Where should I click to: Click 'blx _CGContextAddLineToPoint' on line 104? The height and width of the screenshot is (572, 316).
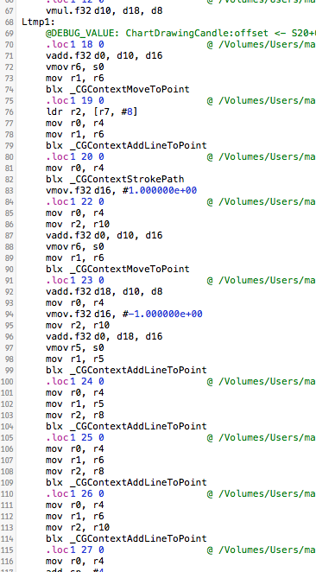click(126, 427)
